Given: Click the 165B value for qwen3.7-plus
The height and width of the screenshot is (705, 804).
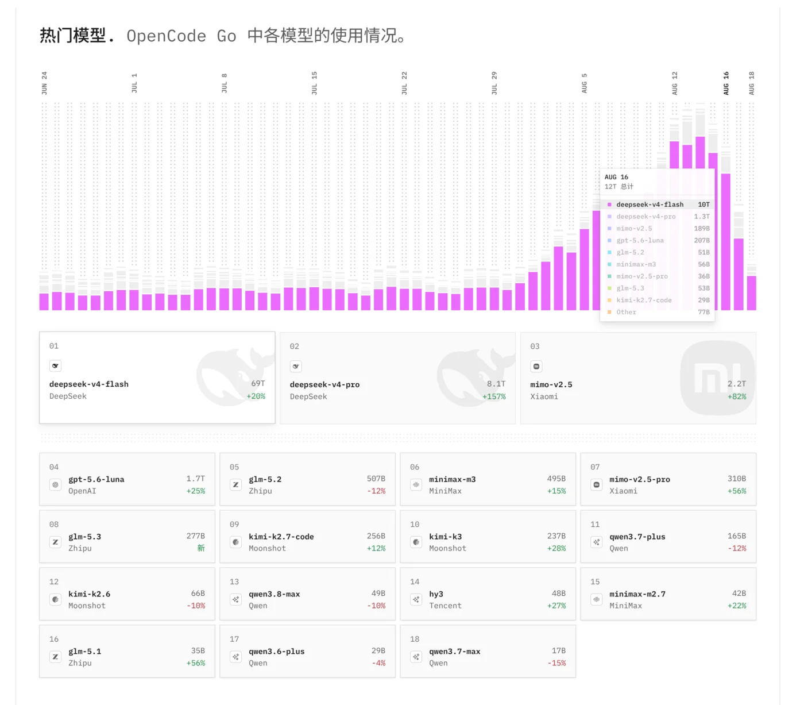Looking at the screenshot, I should point(737,536).
